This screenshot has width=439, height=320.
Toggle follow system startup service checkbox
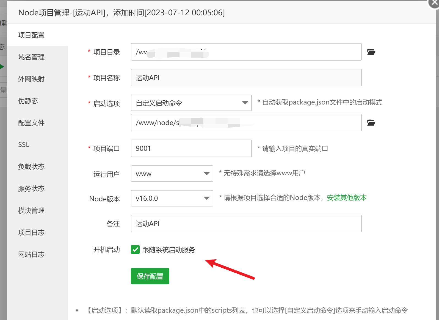(135, 250)
